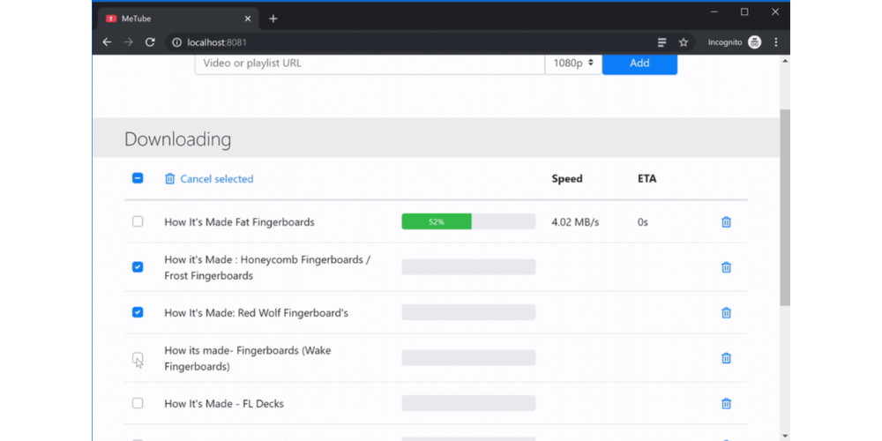
Task: Uncheck the Red Wolf Fingerboard's checkbox
Action: (138, 312)
